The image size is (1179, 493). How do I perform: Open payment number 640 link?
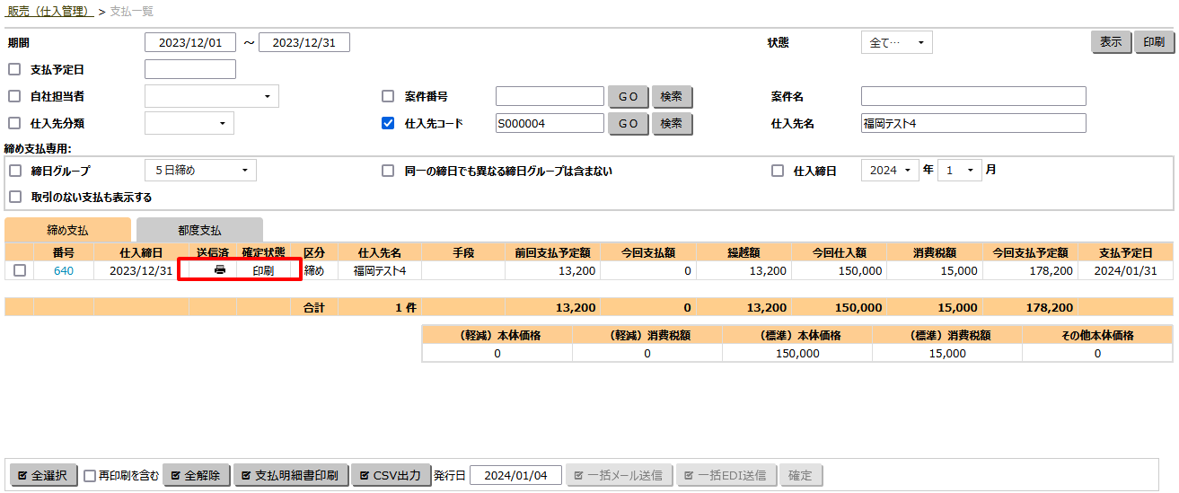click(x=63, y=270)
